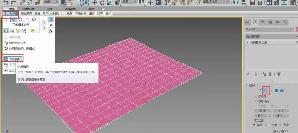
Task: Open the 多边形建模 ribbon panel
Action: click(11, 14)
